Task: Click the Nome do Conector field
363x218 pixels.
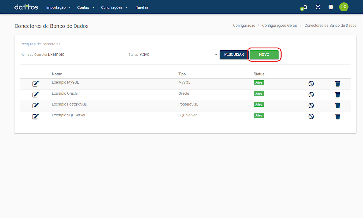Action: 88,54
